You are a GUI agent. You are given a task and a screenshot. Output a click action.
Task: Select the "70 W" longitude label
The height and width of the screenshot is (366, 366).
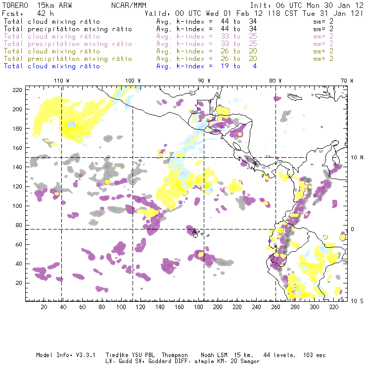(x=347, y=81)
